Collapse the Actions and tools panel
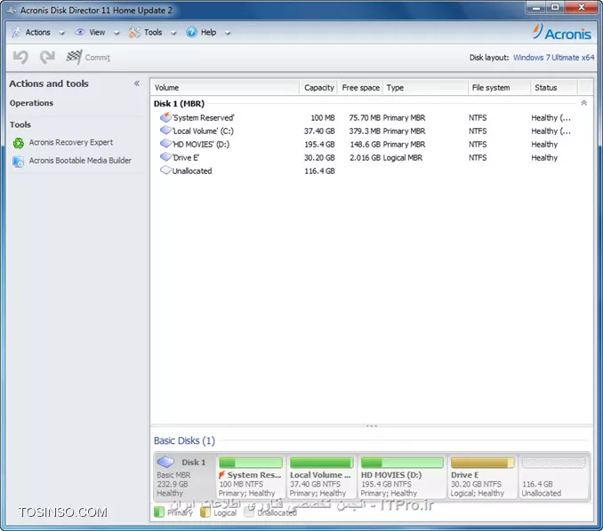 point(137,83)
